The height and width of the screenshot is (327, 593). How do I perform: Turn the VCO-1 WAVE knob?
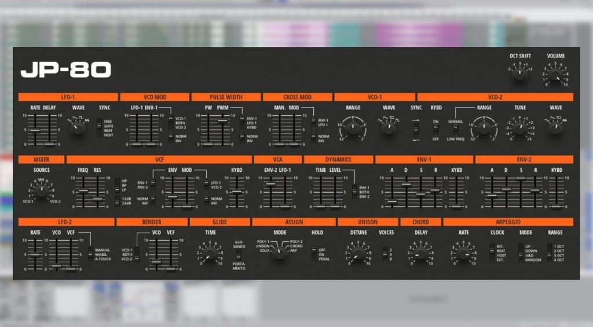389,130
